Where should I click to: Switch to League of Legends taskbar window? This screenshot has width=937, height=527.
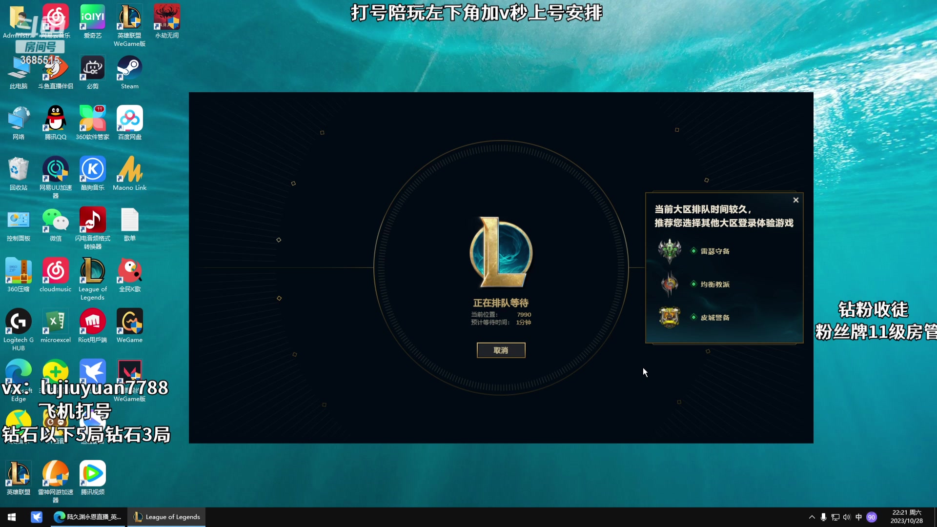pos(167,517)
